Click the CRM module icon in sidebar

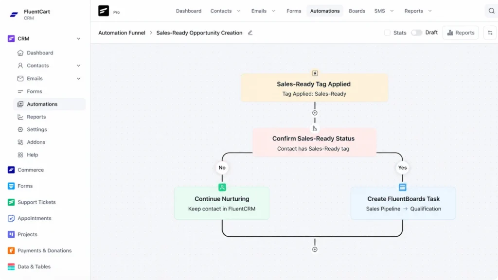click(11, 39)
